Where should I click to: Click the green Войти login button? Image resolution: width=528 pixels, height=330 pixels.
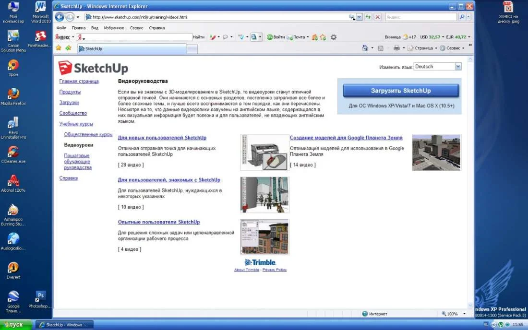point(276,37)
